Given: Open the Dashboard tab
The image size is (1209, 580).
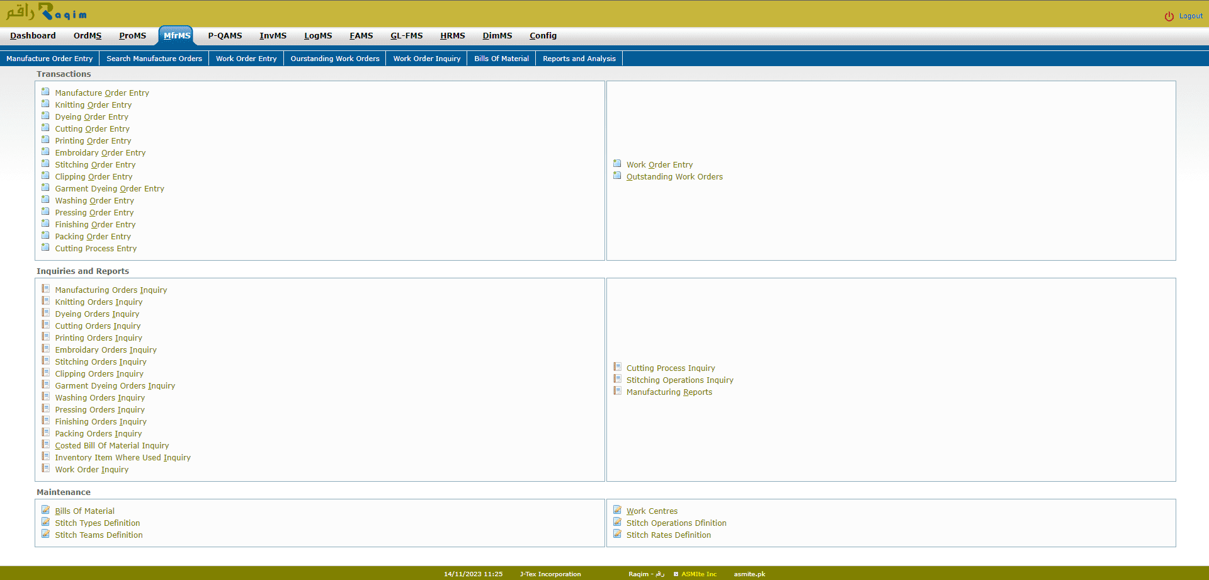Looking at the screenshot, I should (x=33, y=36).
